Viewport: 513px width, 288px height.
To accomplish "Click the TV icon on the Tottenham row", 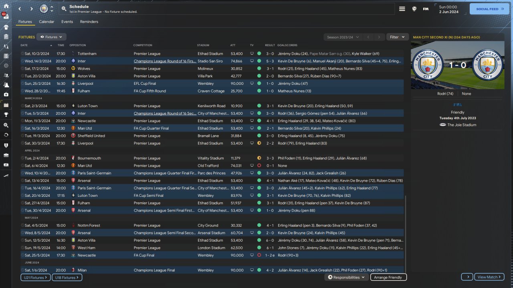I will click(252, 54).
